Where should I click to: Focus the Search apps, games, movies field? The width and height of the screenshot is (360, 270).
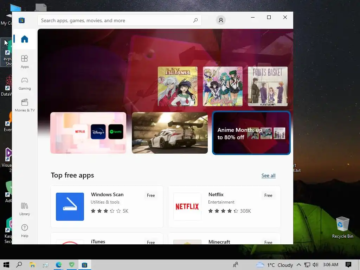click(x=120, y=20)
